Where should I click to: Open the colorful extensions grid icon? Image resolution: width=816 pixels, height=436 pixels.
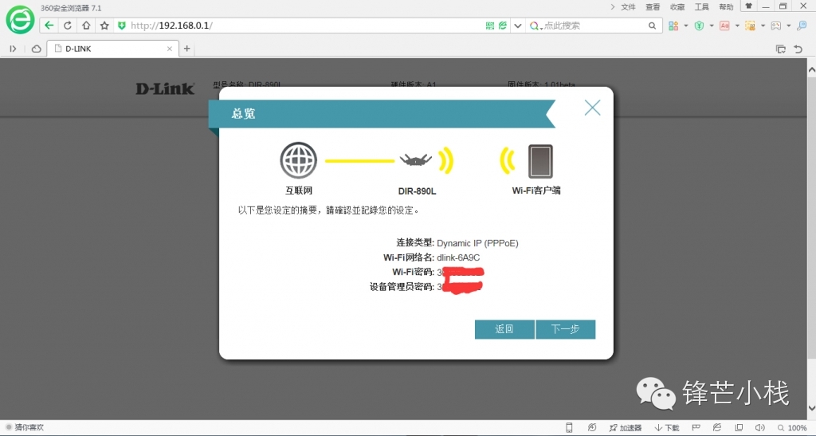pos(673,26)
